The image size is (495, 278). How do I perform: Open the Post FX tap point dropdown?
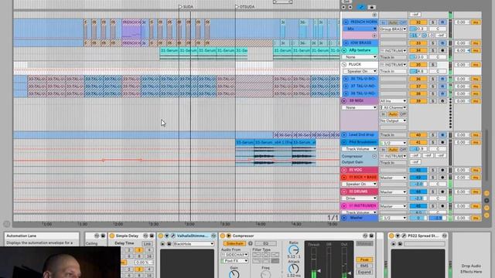[x=234, y=261]
